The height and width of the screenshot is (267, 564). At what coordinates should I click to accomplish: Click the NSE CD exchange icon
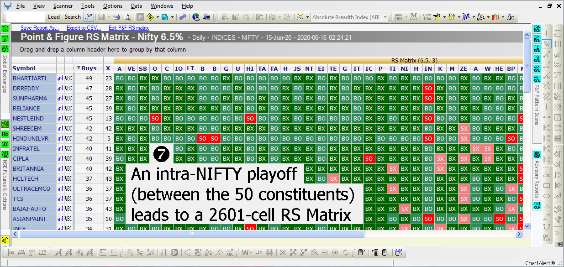[x=5, y=38]
